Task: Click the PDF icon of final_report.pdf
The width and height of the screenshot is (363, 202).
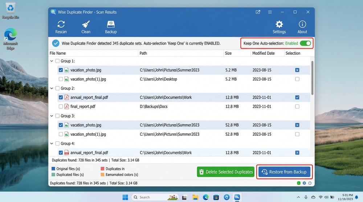Action: [x=66, y=106]
